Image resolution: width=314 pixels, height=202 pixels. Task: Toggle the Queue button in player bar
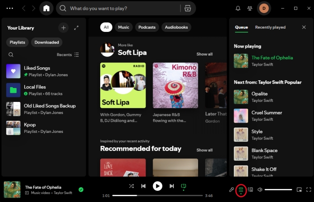click(x=241, y=190)
